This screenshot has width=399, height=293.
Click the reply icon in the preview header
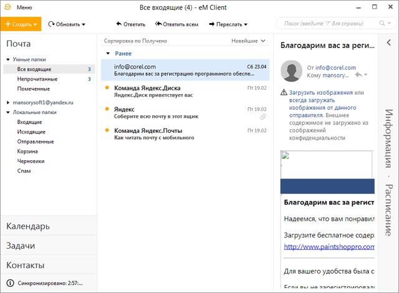(358, 75)
